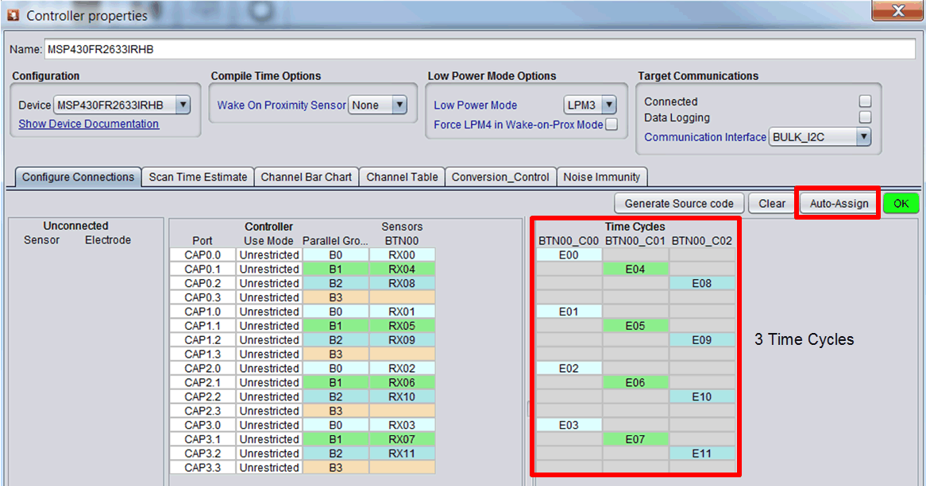Select the E04 cell in time cycles
The image size is (926, 486).
click(x=635, y=270)
